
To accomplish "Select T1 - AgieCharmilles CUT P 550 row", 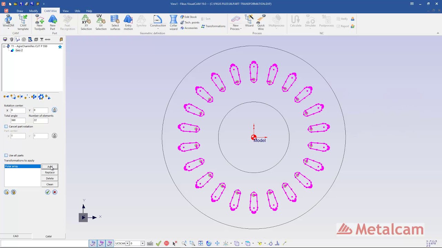I will pos(29,46).
